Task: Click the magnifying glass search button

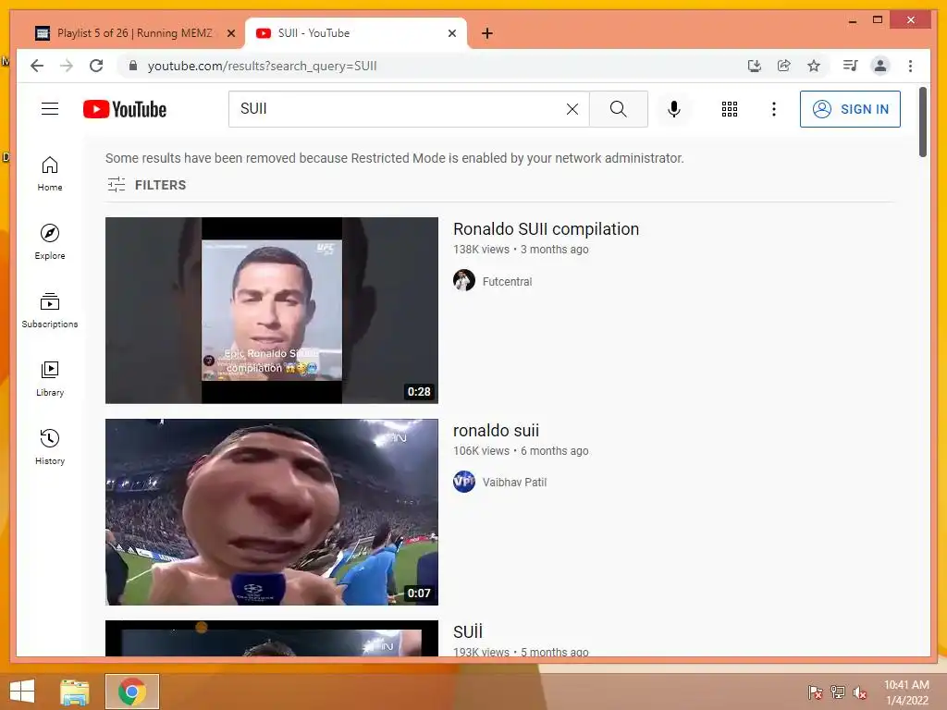Action: pyautogui.click(x=619, y=109)
